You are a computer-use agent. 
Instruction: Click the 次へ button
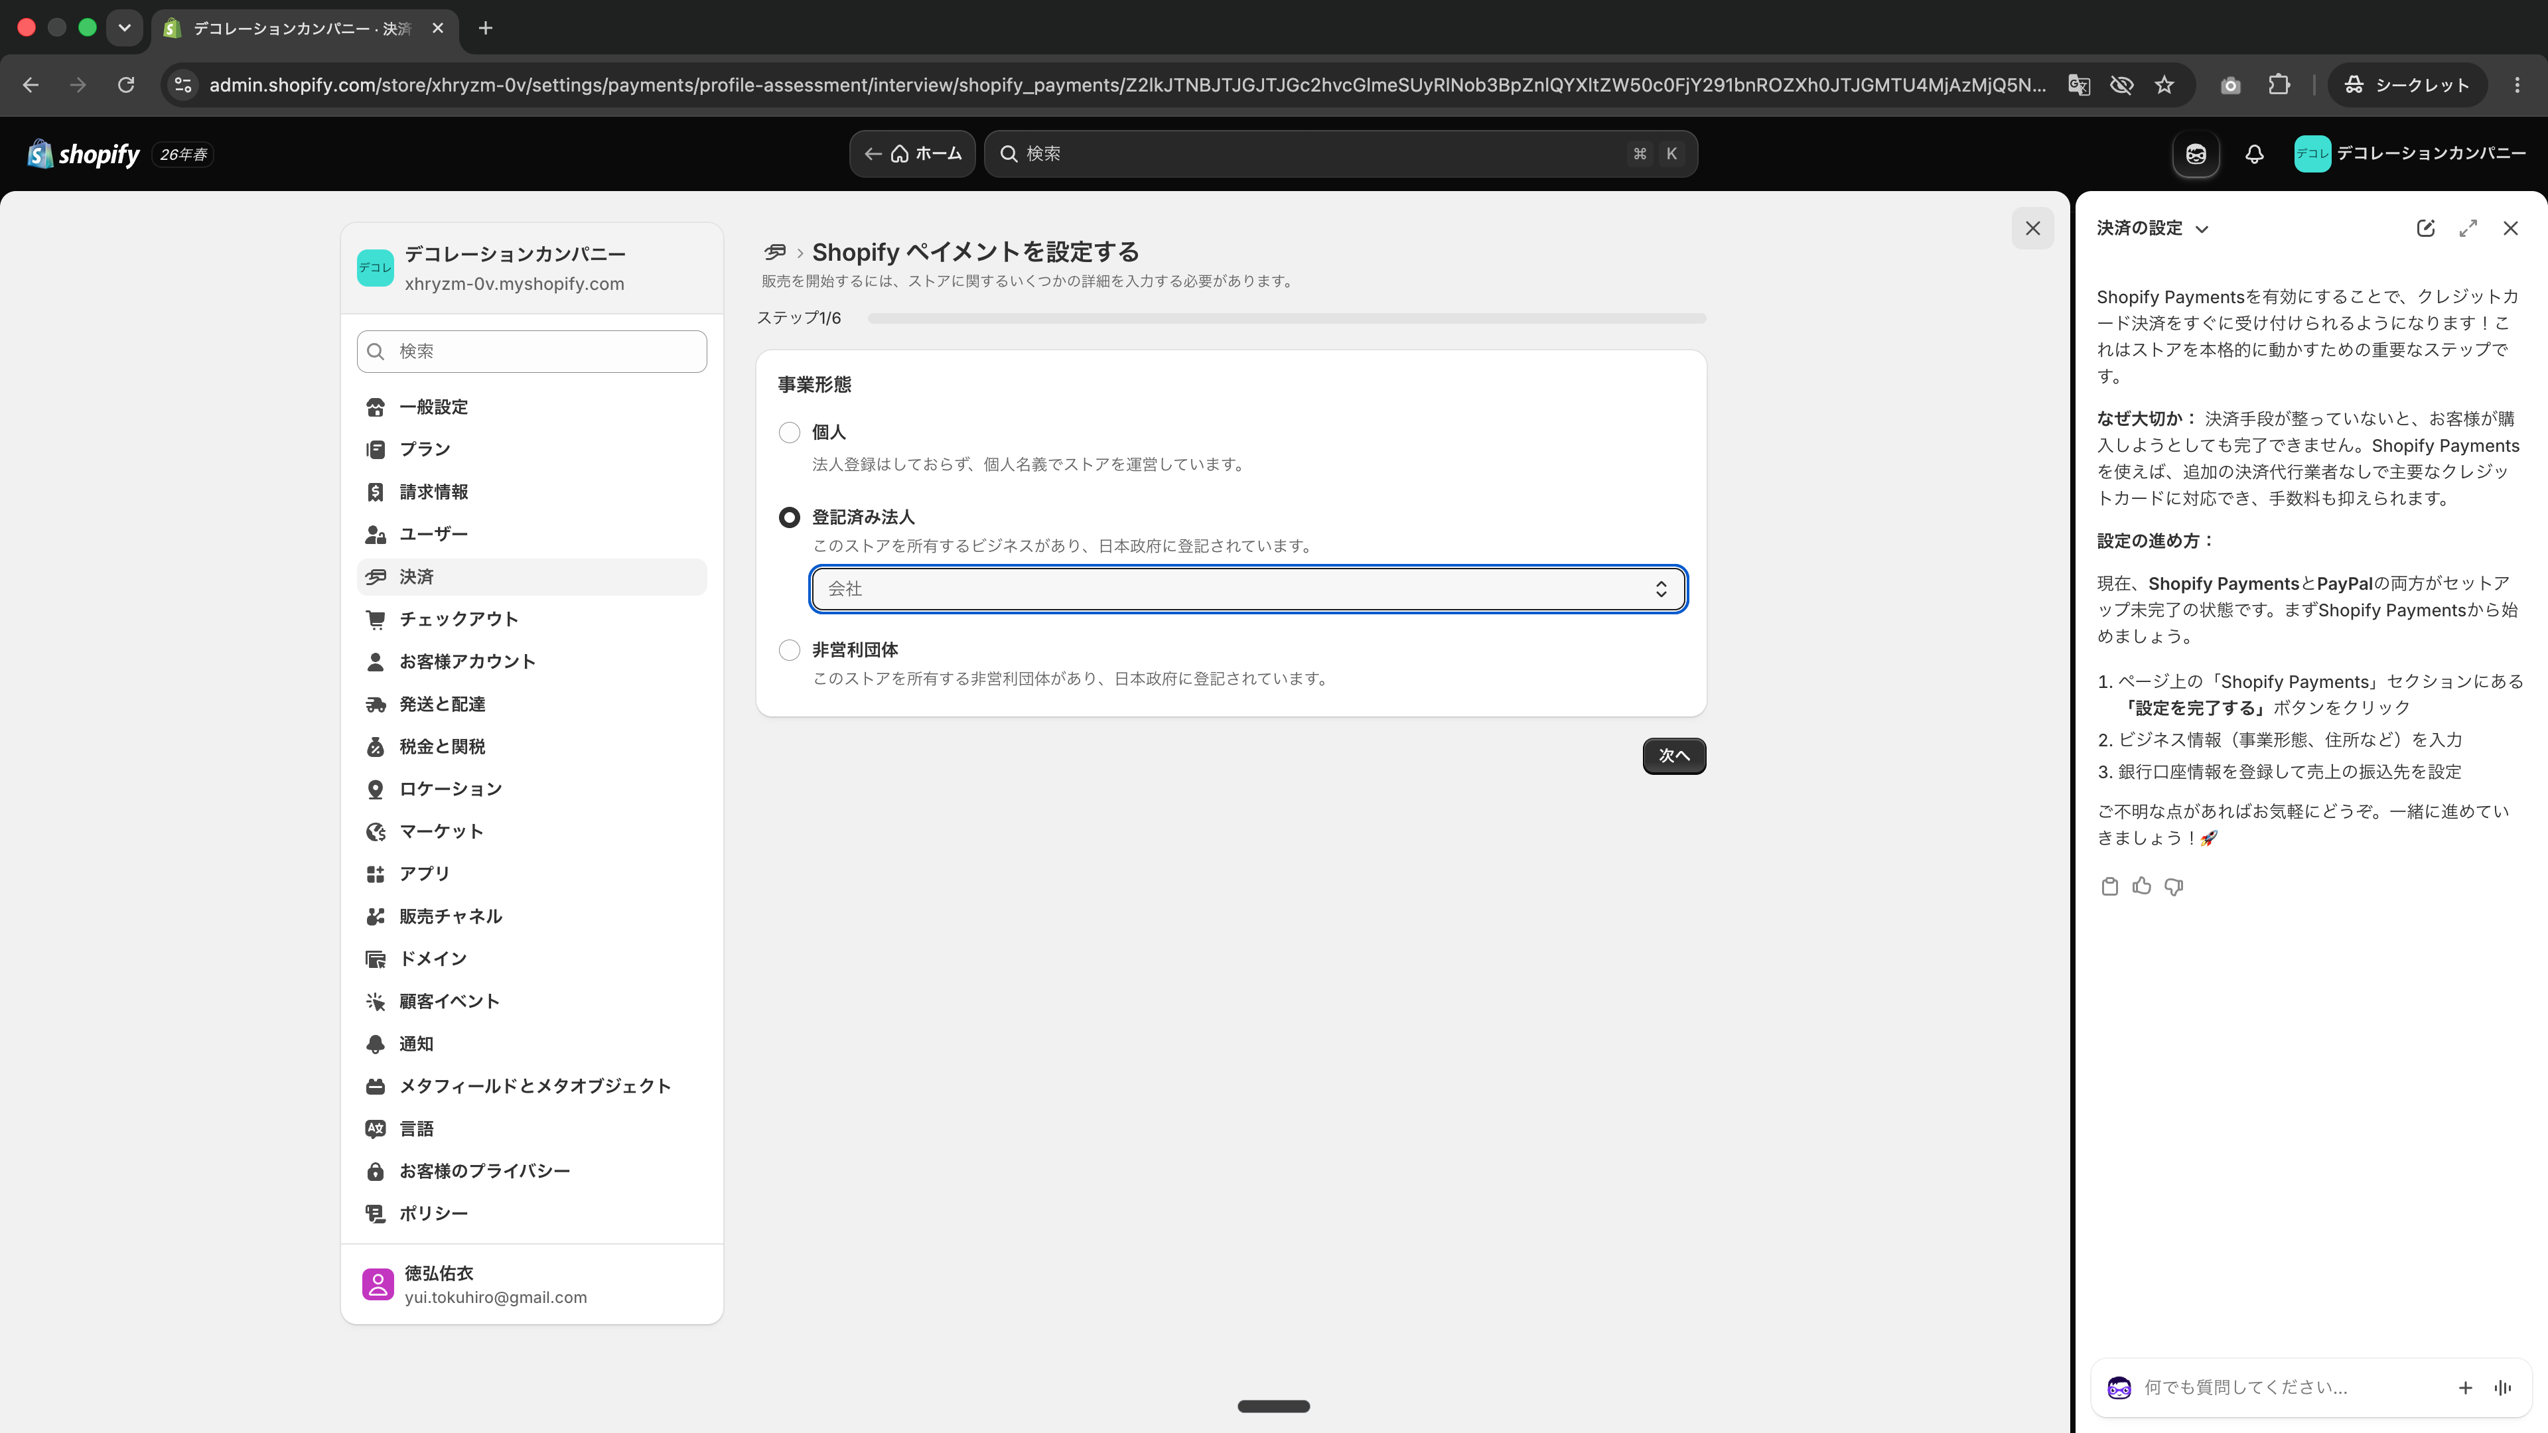pyautogui.click(x=1673, y=756)
